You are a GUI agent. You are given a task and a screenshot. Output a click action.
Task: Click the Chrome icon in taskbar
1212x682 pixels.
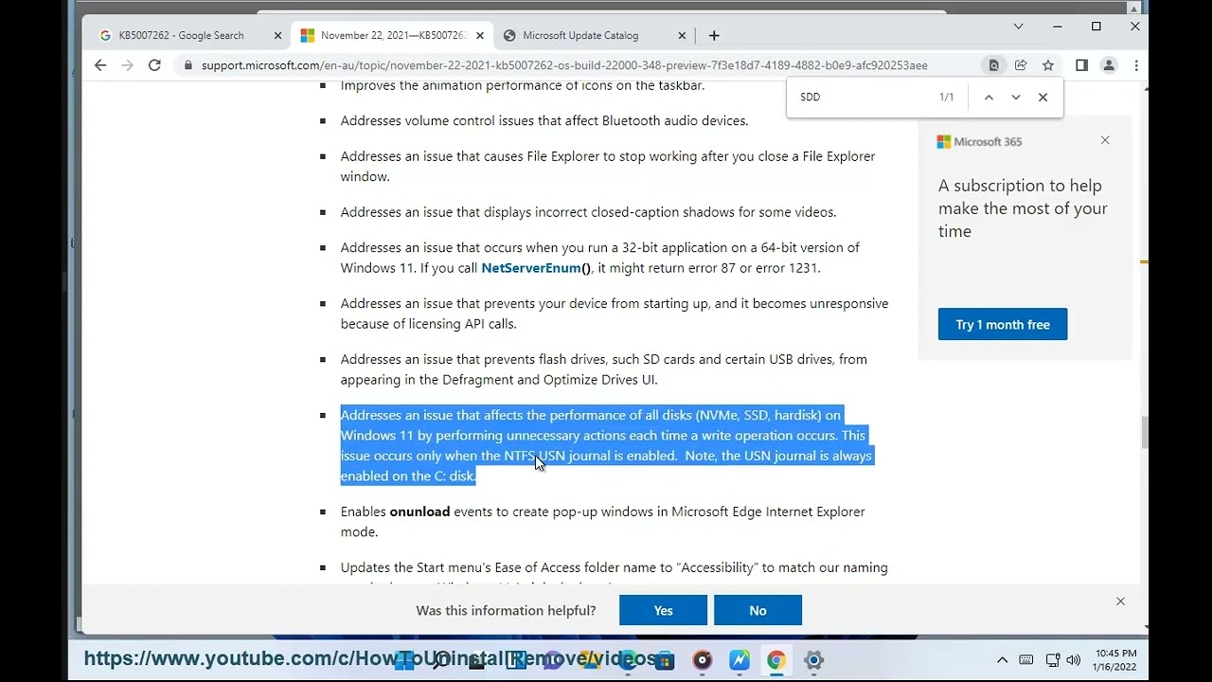point(776,660)
